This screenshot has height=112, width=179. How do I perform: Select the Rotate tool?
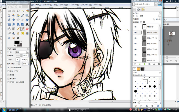point(27,20)
